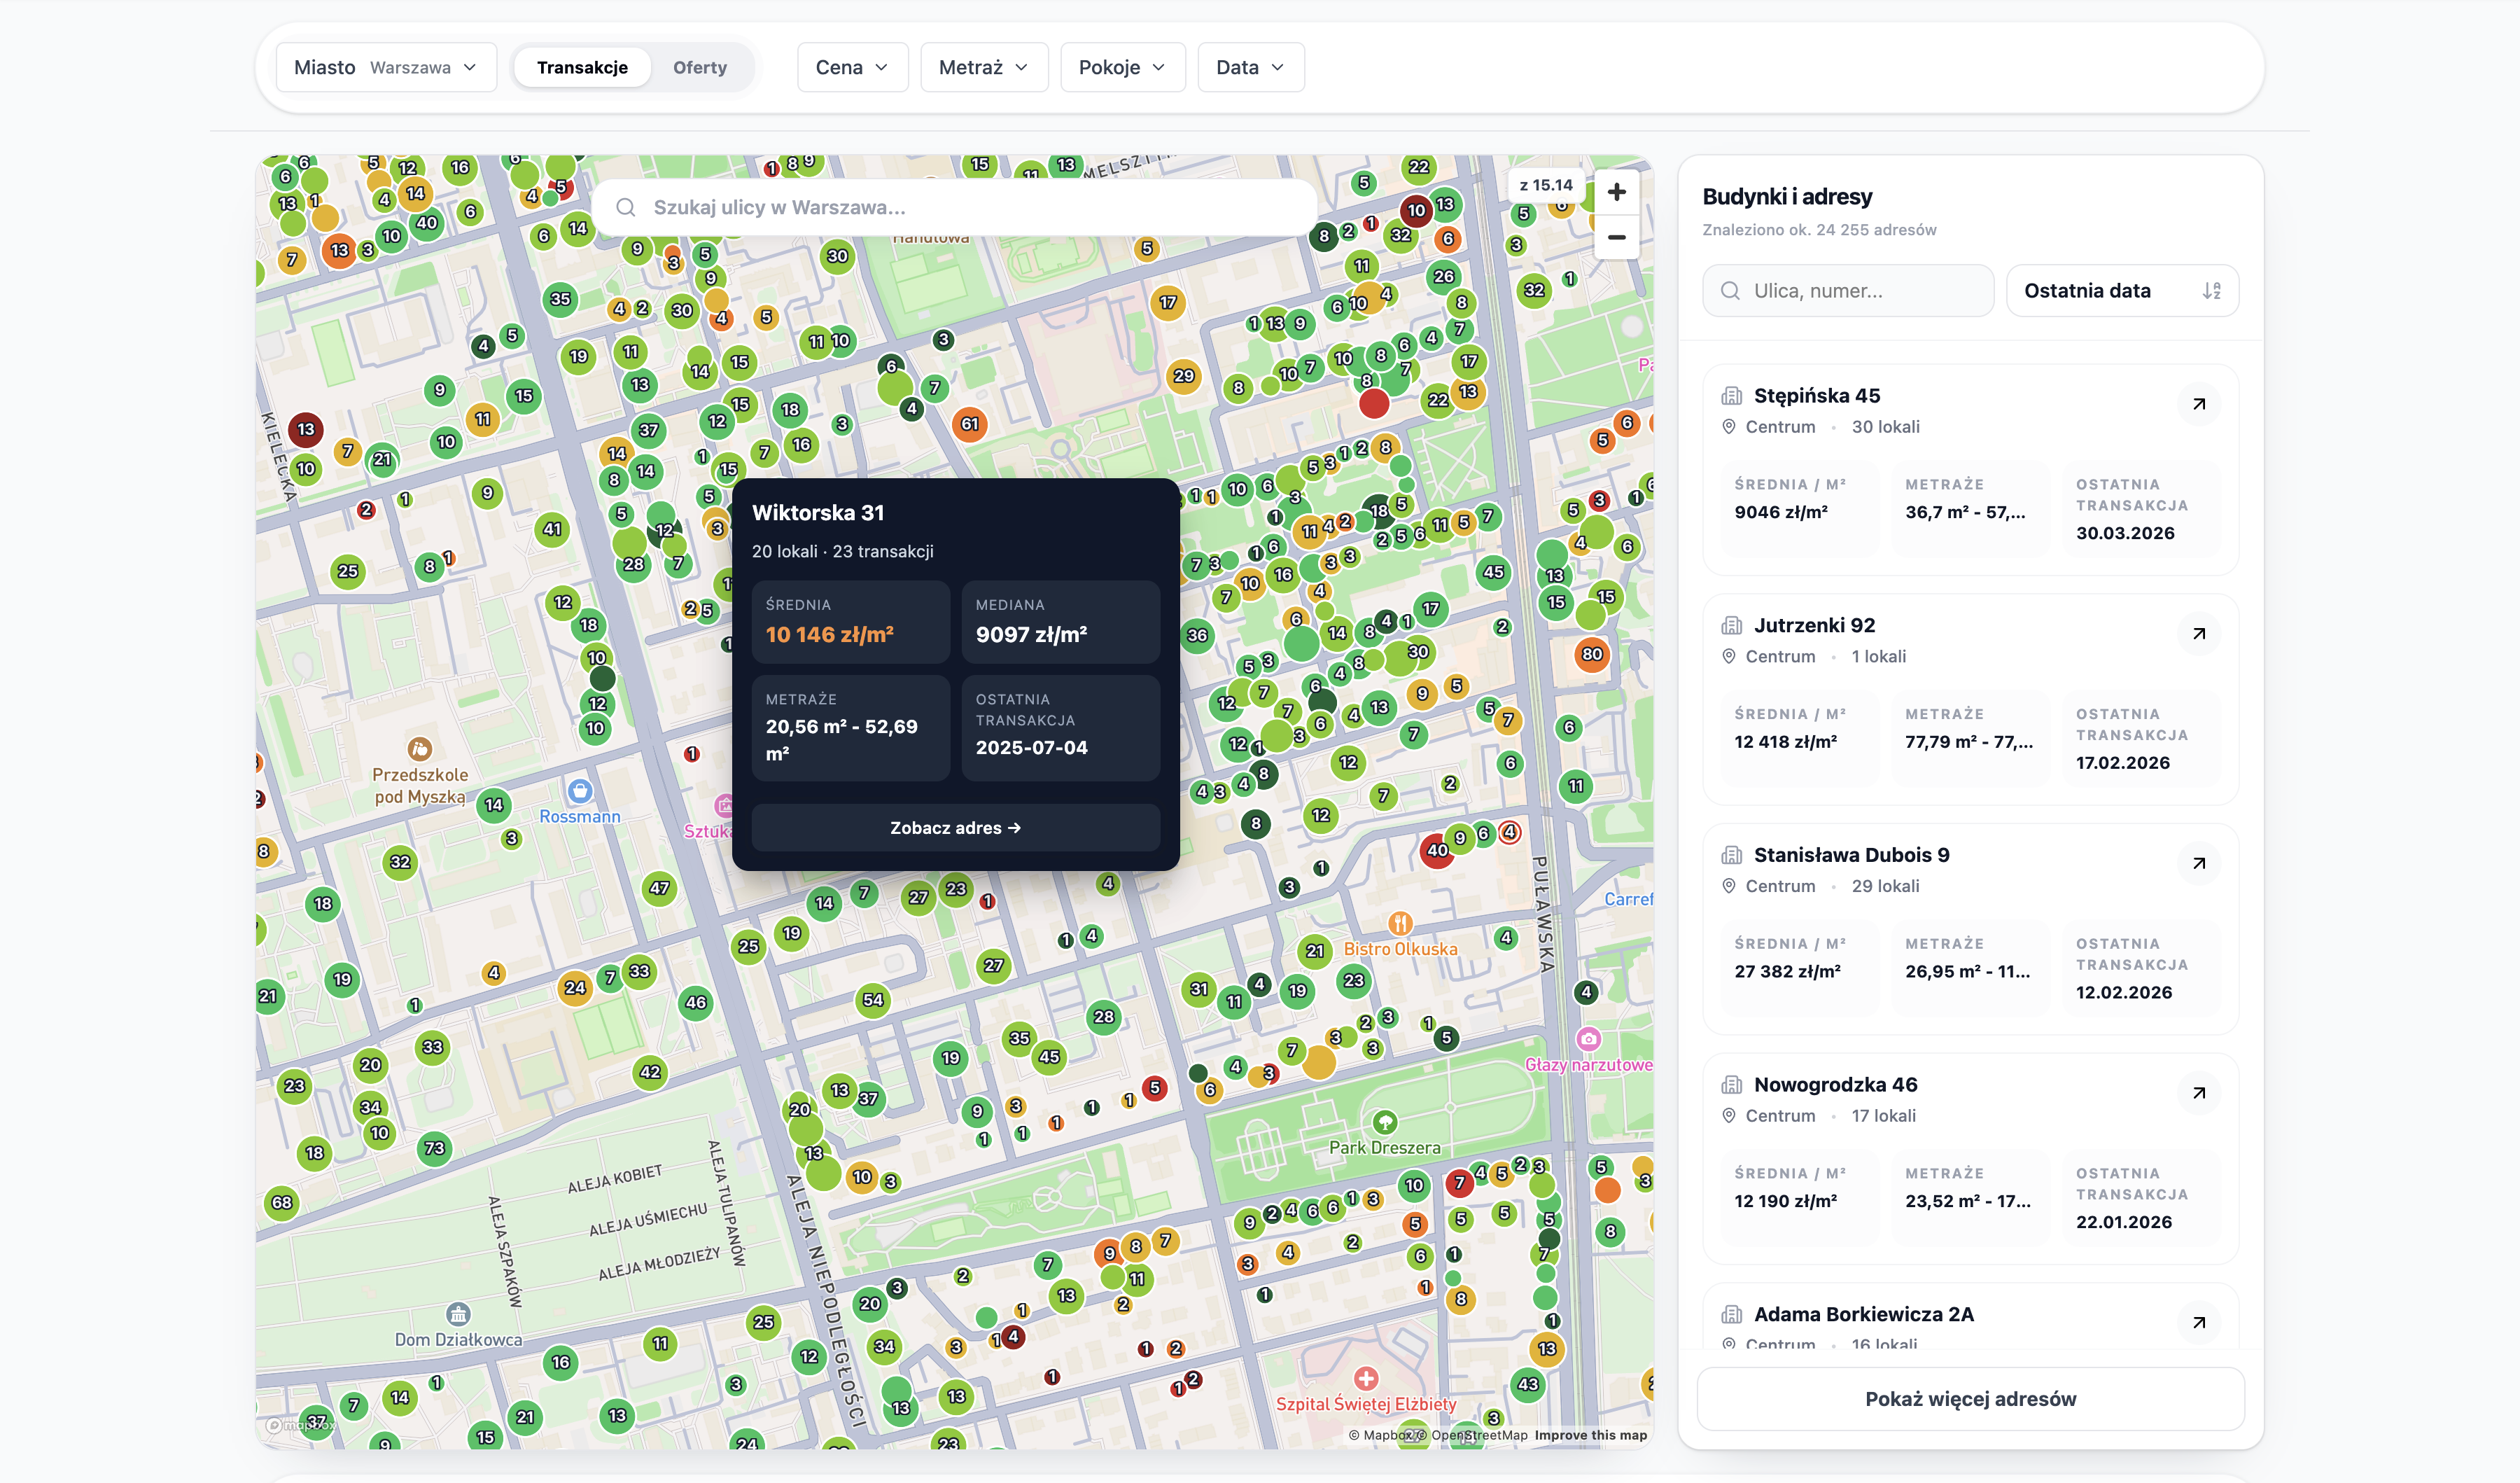Select the Jutrzenki 92 building card title
2520x1483 pixels.
click(x=1814, y=626)
